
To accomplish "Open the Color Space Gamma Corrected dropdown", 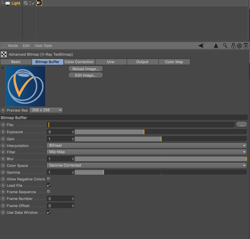I will (147, 166).
